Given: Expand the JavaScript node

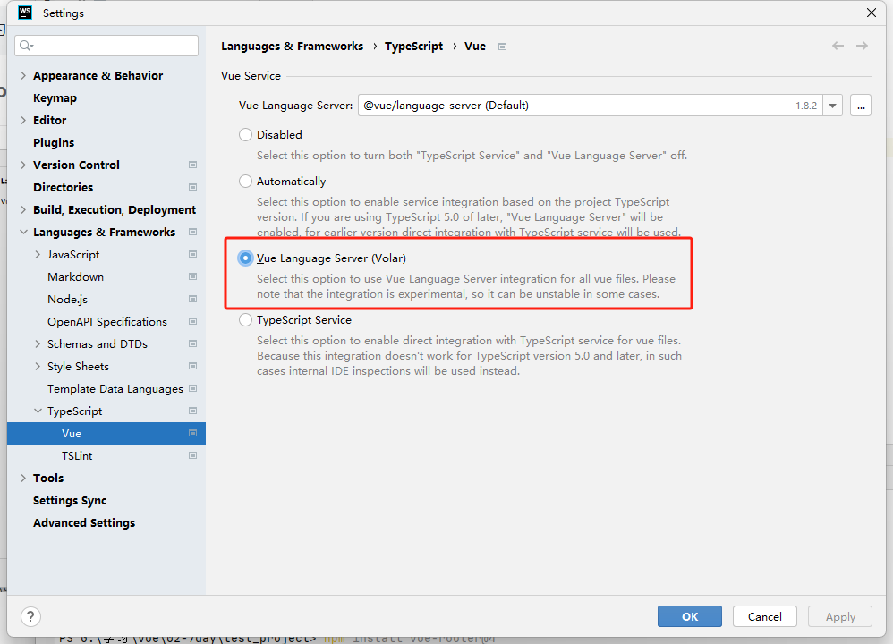Looking at the screenshot, I should tap(38, 255).
